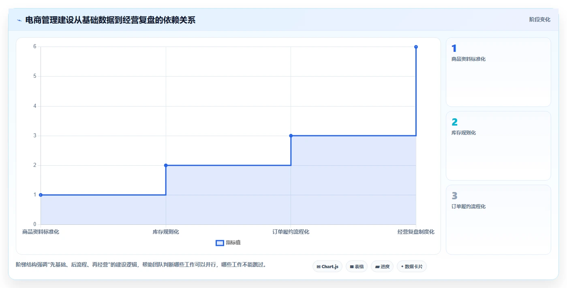Click the header icon beside the title
Viewport: 567px width, 288px height.
[x=19, y=20]
